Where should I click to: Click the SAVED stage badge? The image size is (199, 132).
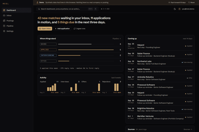point(48,44)
